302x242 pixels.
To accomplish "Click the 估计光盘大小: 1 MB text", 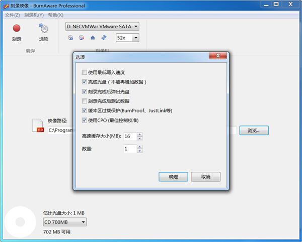I will tap(64, 213).
